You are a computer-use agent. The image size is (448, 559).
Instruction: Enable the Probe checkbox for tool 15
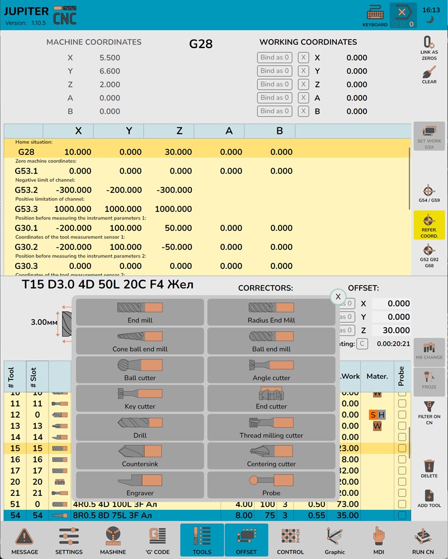(401, 448)
